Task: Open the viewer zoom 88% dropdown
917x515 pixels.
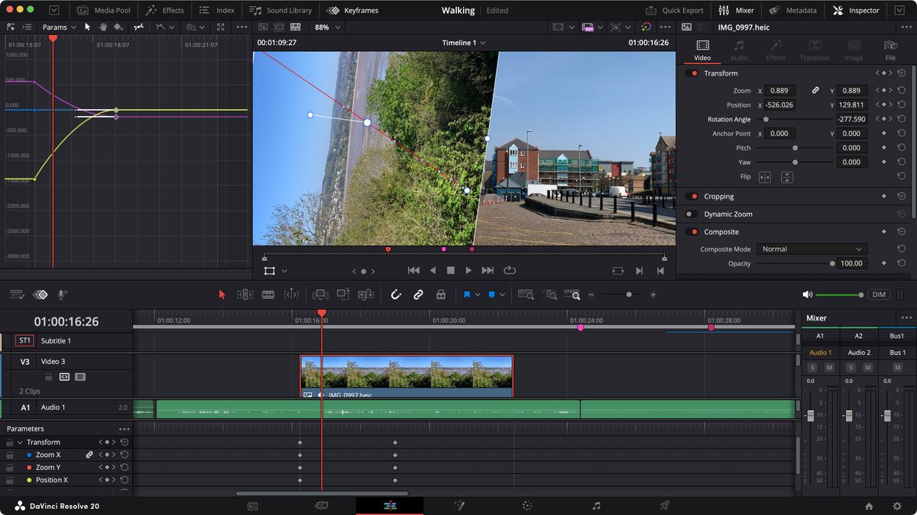Action: (x=326, y=27)
